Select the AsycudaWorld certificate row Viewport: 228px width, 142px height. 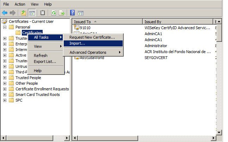point(91,58)
